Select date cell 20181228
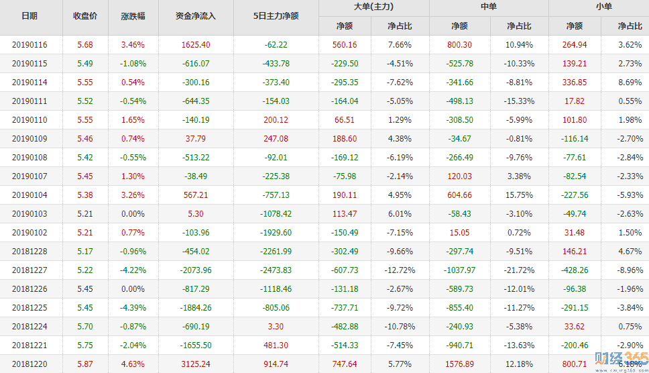 click(29, 252)
